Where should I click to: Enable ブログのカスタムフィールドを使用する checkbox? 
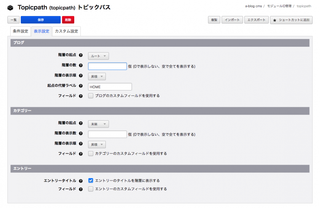point(91,96)
